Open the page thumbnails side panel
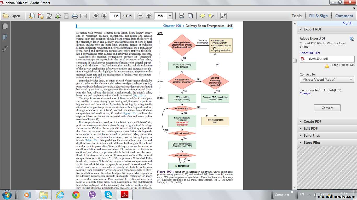The width and height of the screenshot is (357, 200). (x=5, y=26)
